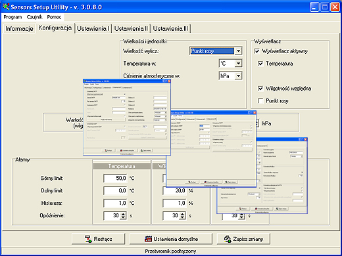Click the humidity Histereza field 1,0 %
Screen dimensions: 342x256
click(174, 203)
